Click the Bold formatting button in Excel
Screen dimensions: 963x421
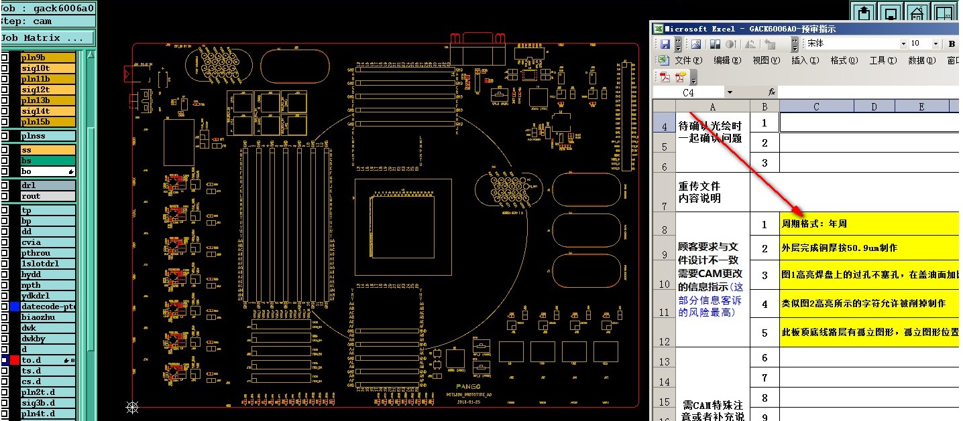pos(952,44)
